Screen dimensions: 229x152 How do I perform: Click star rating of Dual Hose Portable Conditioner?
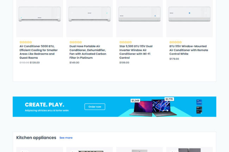click(76, 42)
